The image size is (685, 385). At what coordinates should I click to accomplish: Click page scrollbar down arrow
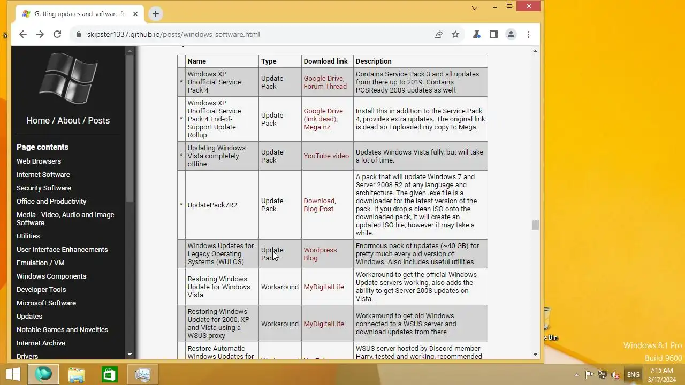point(535,355)
